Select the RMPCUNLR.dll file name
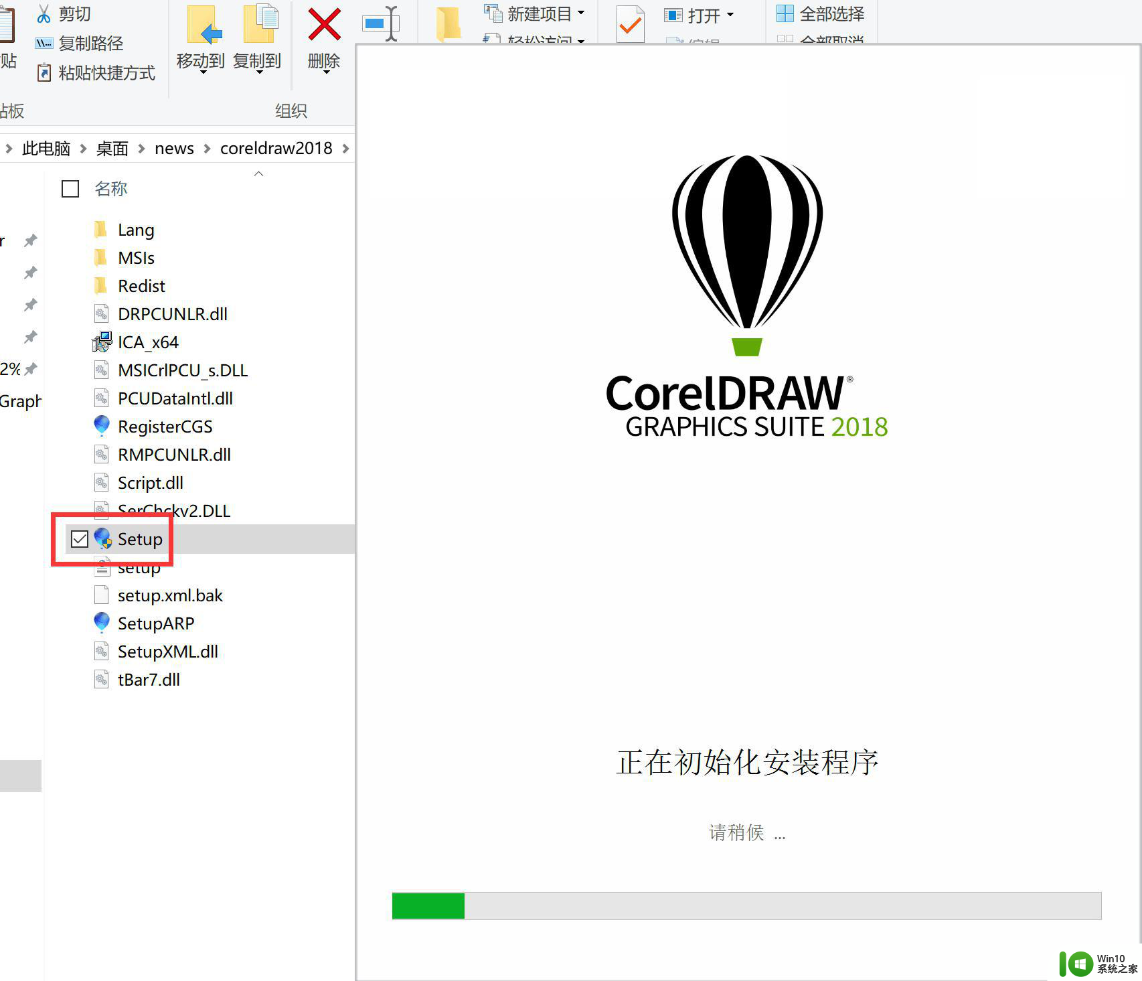Image resolution: width=1142 pixels, height=981 pixels. (x=174, y=455)
